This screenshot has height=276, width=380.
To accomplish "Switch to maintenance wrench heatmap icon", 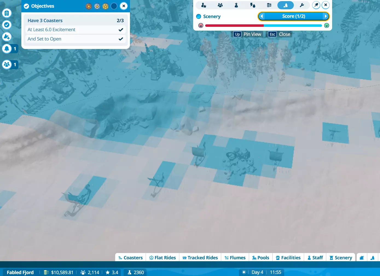I will [x=302, y=5].
